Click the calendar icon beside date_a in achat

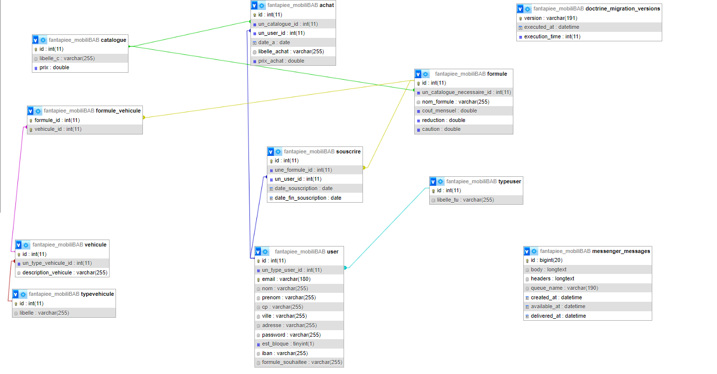[254, 43]
